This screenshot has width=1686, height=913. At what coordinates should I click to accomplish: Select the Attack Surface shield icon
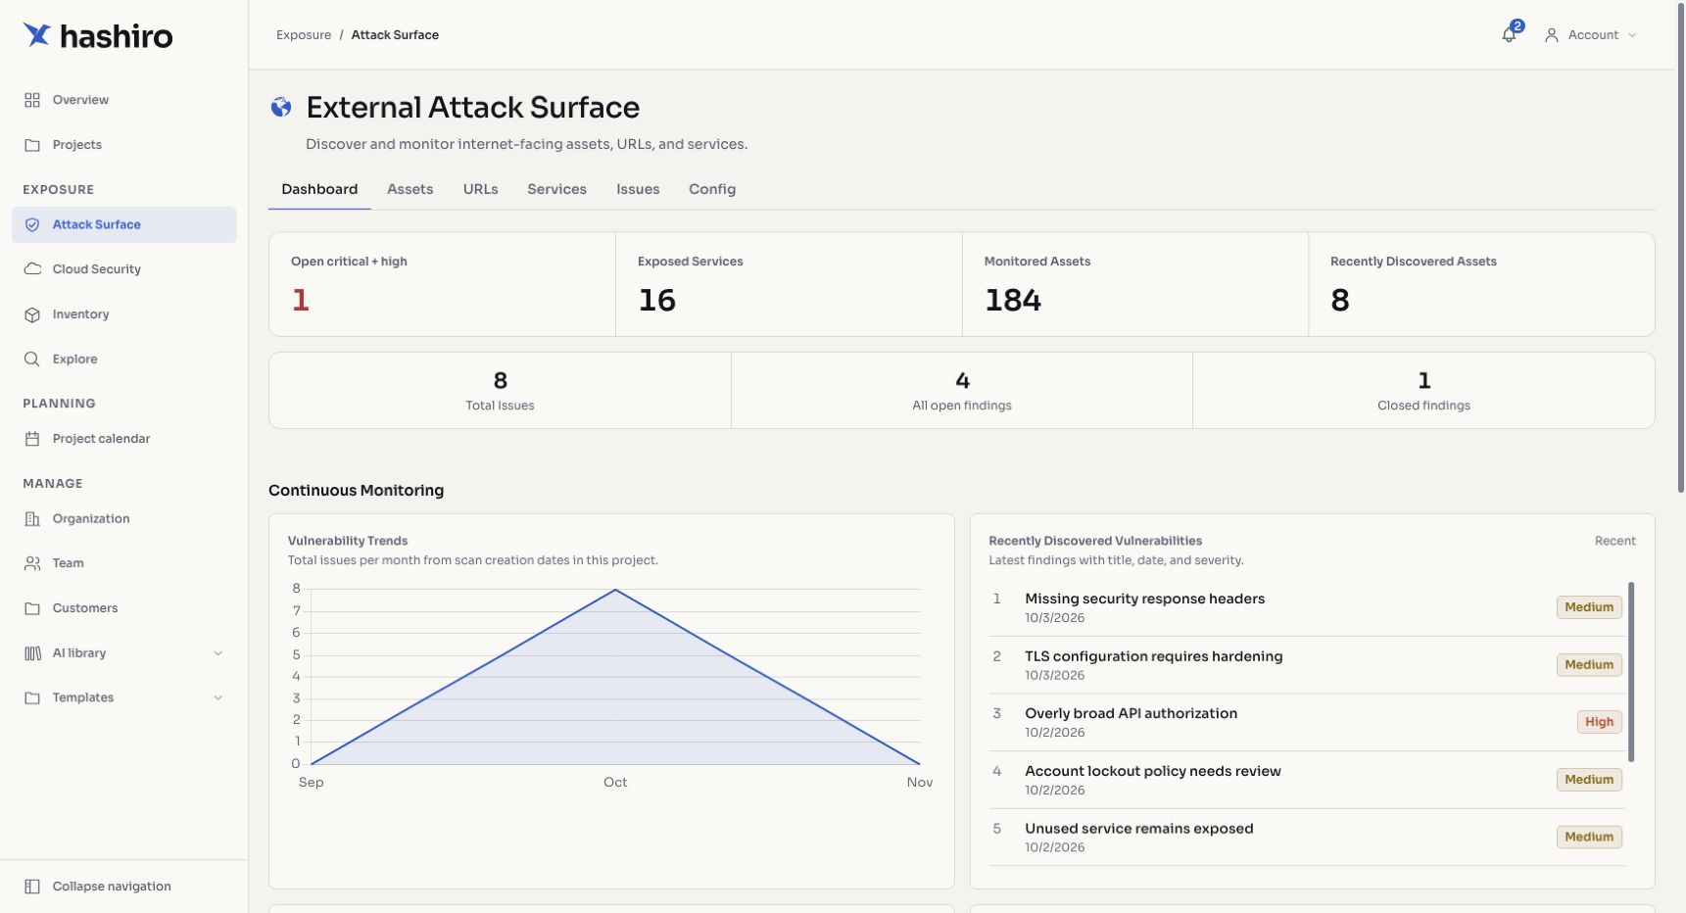coord(32,224)
